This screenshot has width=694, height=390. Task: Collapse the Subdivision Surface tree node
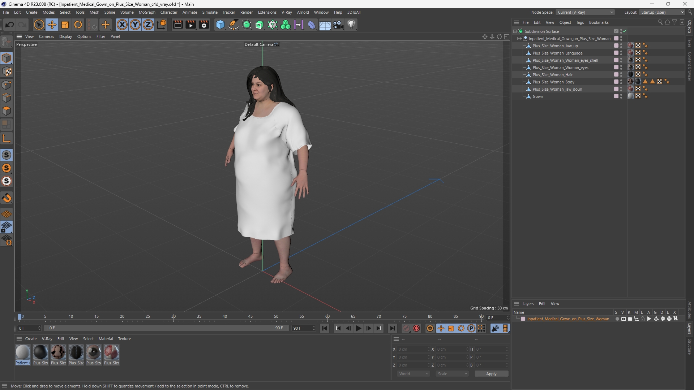tap(515, 31)
